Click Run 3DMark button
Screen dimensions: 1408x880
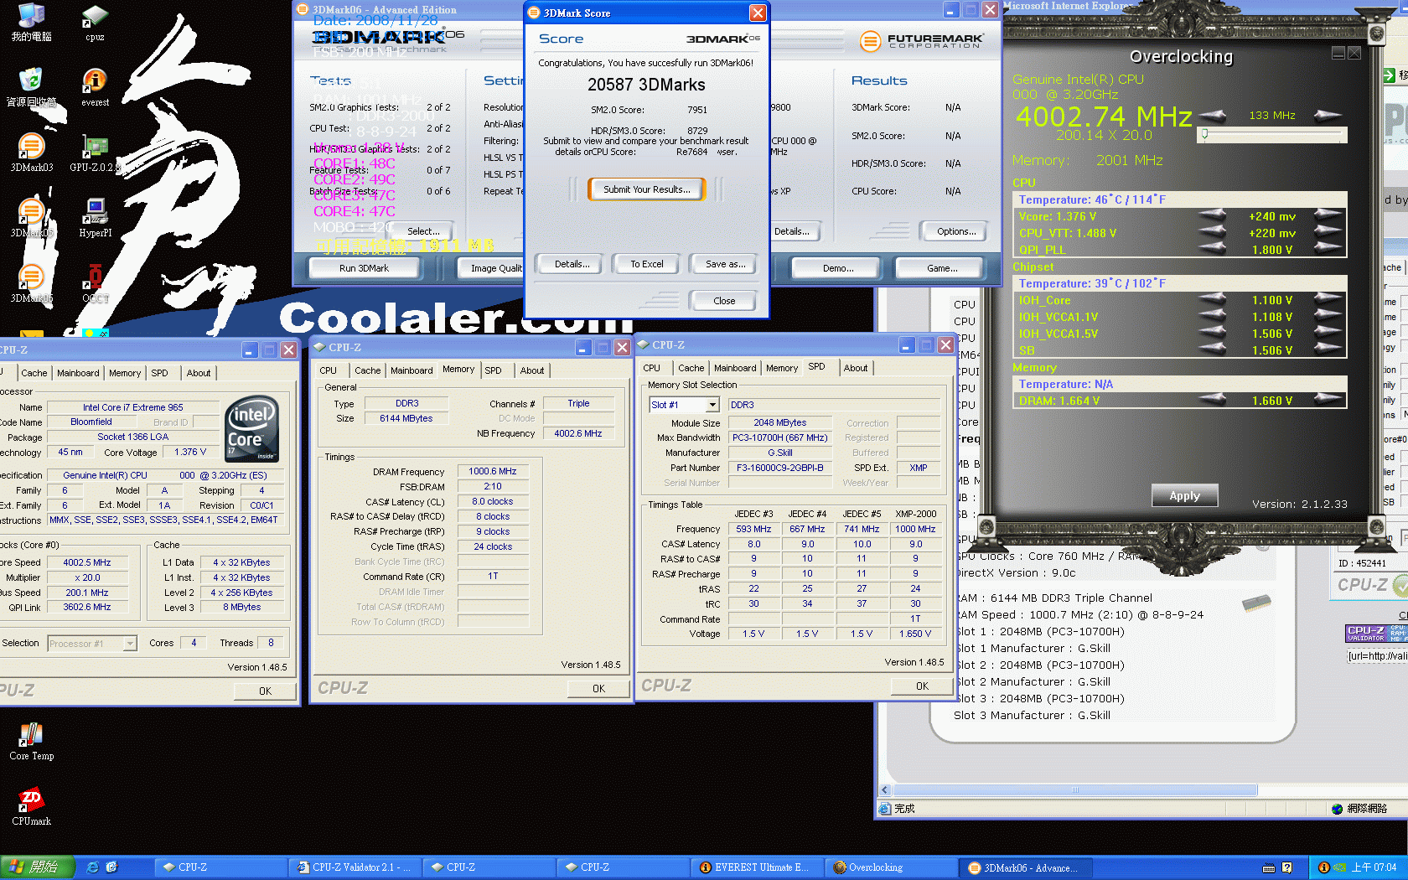(364, 268)
